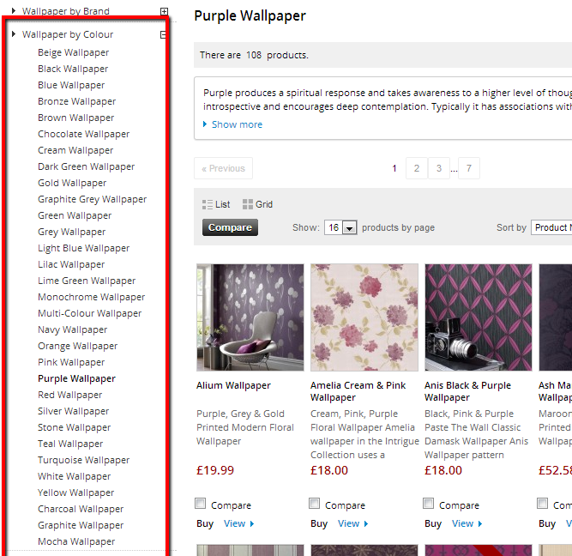This screenshot has width=572, height=556.
Task: Open Dark Green Wallpaper category
Action: pyautogui.click(x=86, y=166)
